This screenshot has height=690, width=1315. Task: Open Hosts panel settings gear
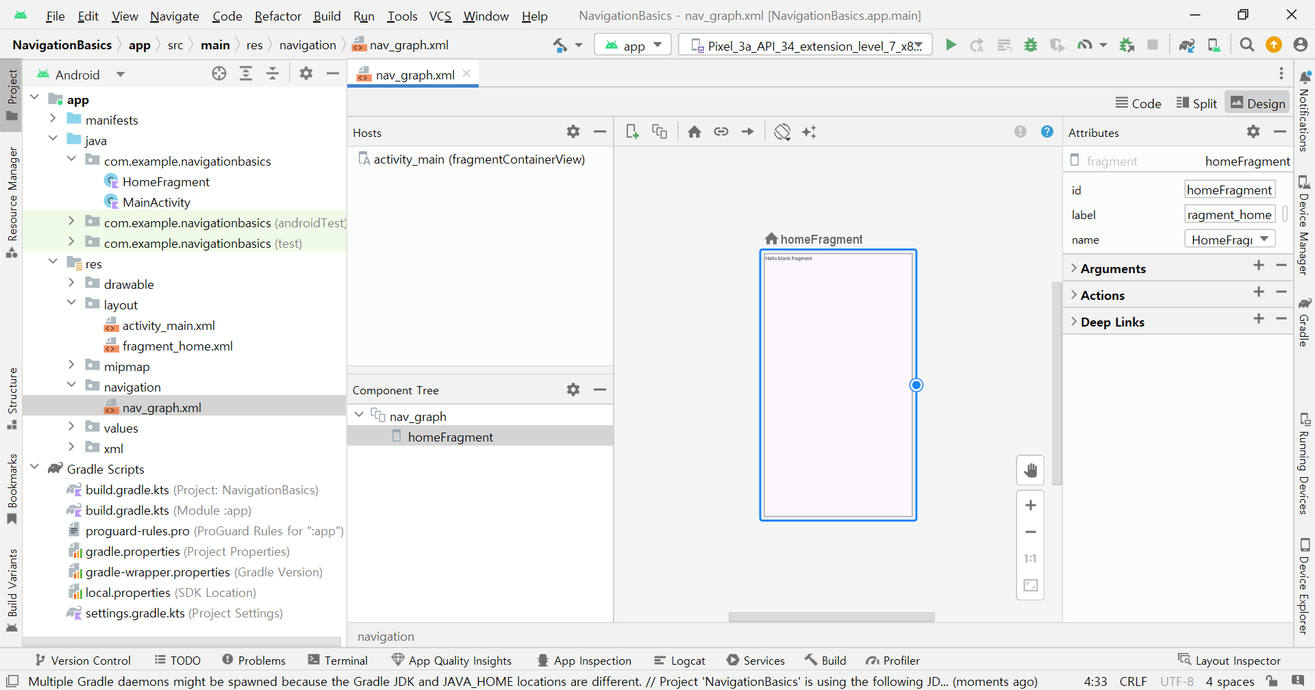573,131
